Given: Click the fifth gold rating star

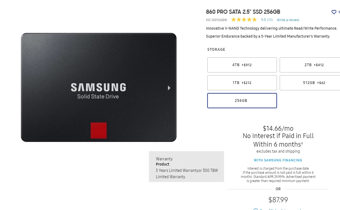Looking at the screenshot, I should point(254,19).
